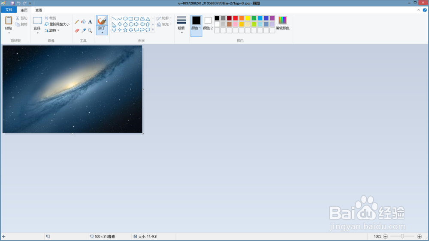429x241 pixels.
Task: Click the Copy (复制) button
Action: (21, 24)
